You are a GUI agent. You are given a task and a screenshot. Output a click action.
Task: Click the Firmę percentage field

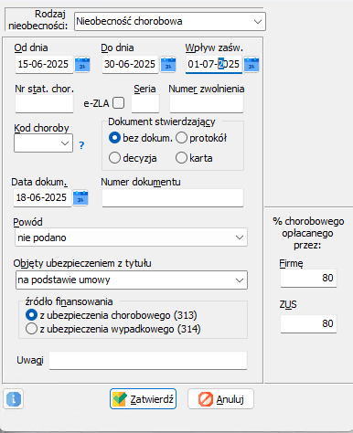pos(308,278)
